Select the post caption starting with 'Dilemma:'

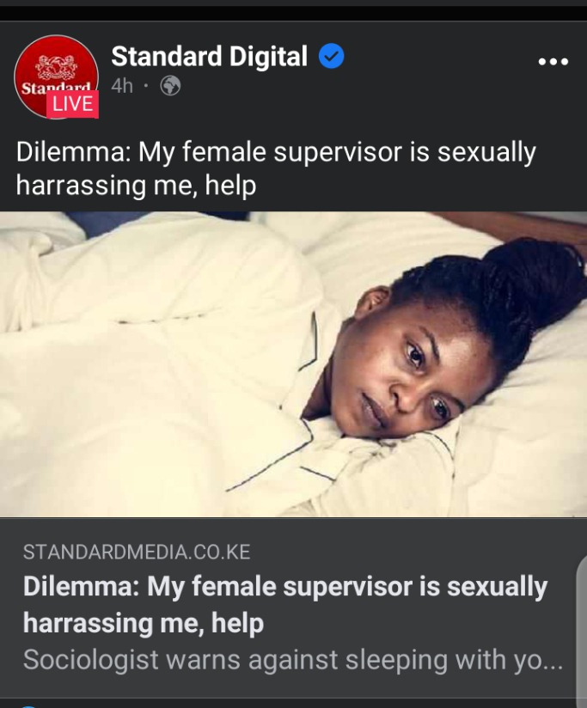click(276, 168)
